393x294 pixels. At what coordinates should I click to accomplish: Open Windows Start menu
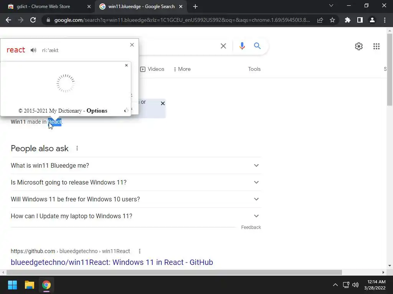pos(12,285)
